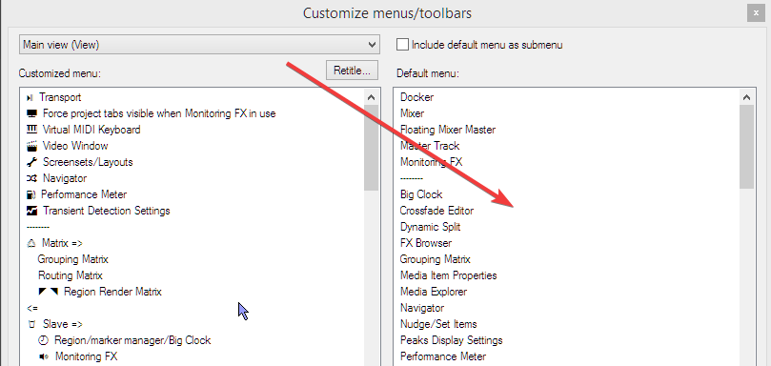
Task: Select the Performance Meter icon in customized menu
Action: click(x=31, y=194)
